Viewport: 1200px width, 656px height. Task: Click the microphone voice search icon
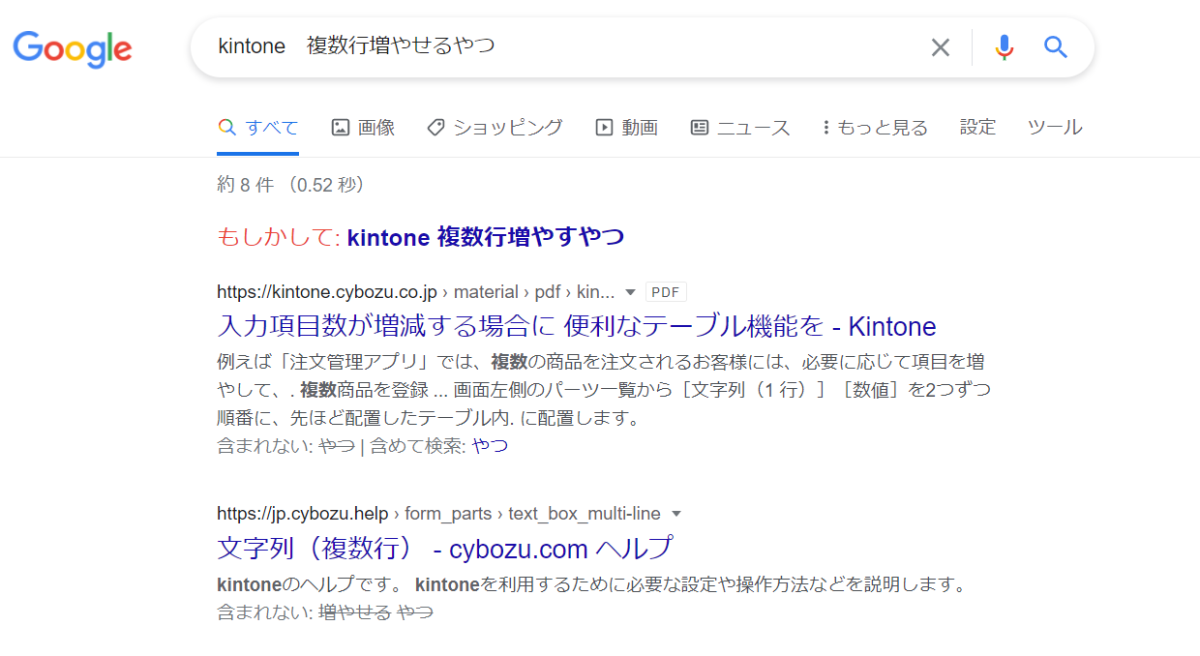click(1004, 45)
